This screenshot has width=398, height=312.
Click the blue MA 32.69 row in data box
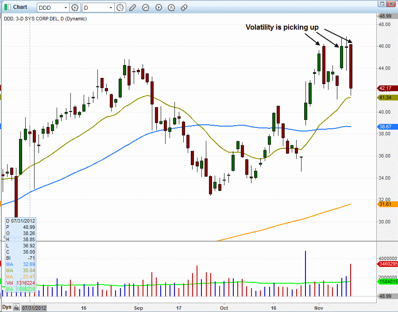coord(20,264)
